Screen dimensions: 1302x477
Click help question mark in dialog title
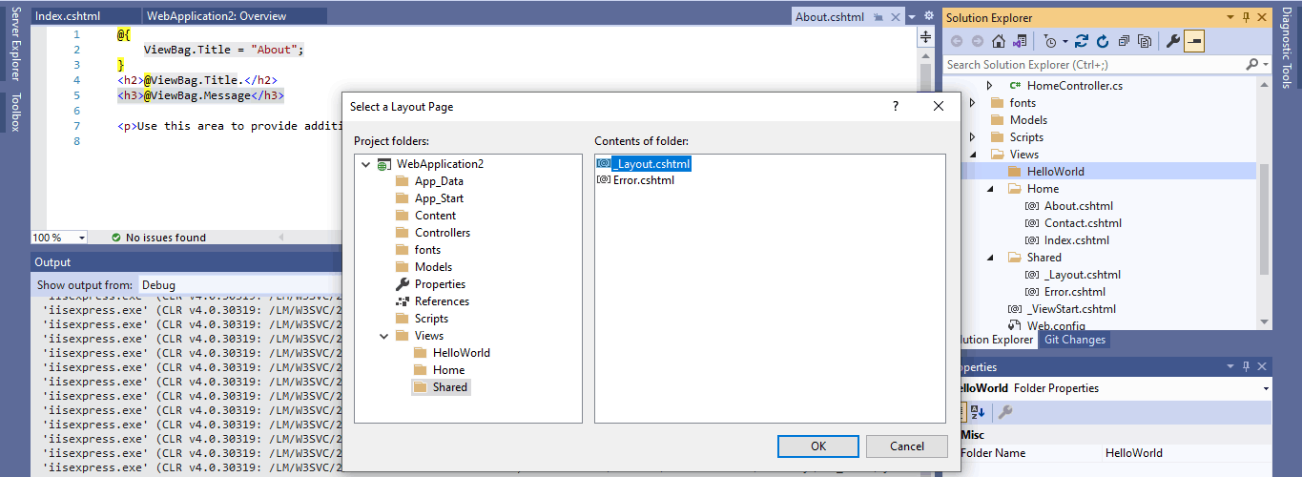(895, 106)
